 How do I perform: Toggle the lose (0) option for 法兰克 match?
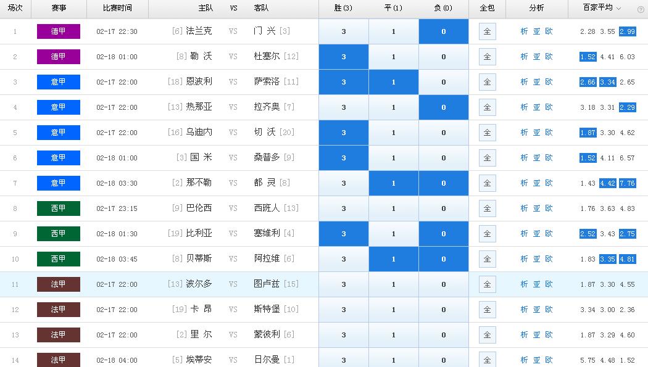pos(444,31)
